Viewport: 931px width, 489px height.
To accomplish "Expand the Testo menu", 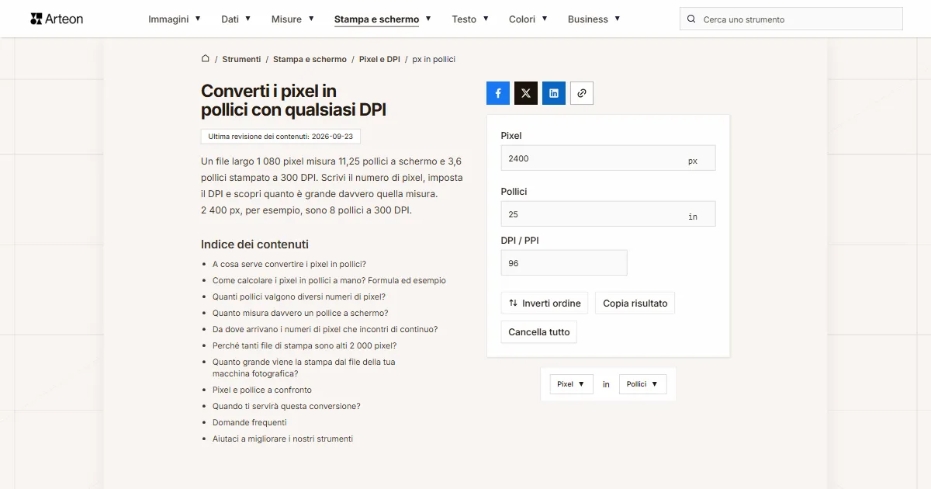I will 470,19.
